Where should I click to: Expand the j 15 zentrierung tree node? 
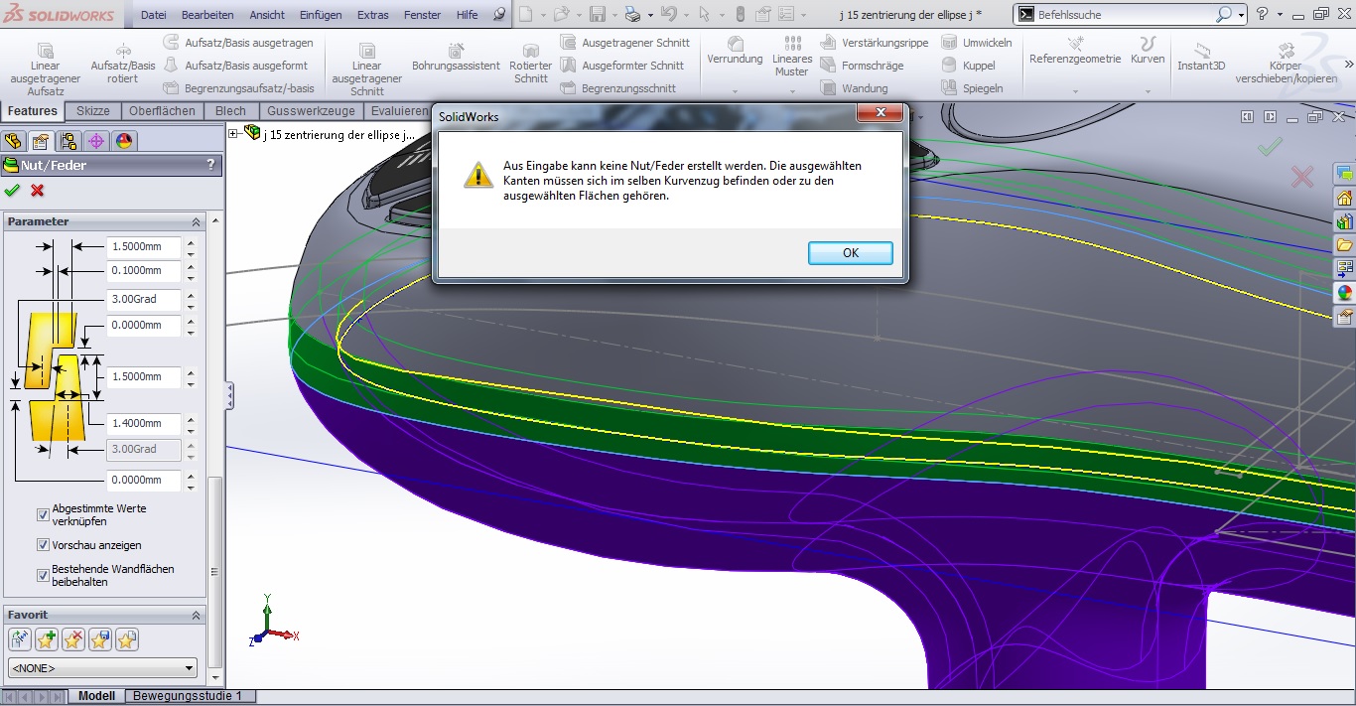coord(233,133)
